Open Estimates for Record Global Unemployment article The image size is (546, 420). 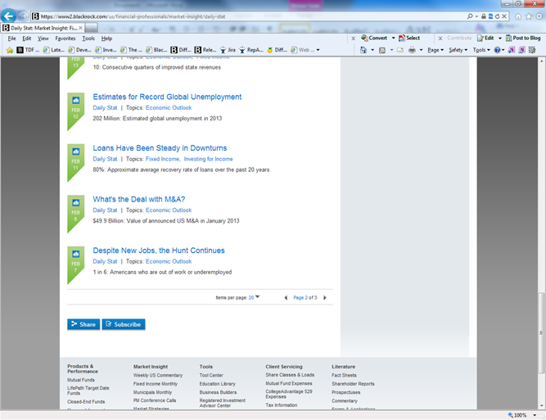(x=167, y=97)
